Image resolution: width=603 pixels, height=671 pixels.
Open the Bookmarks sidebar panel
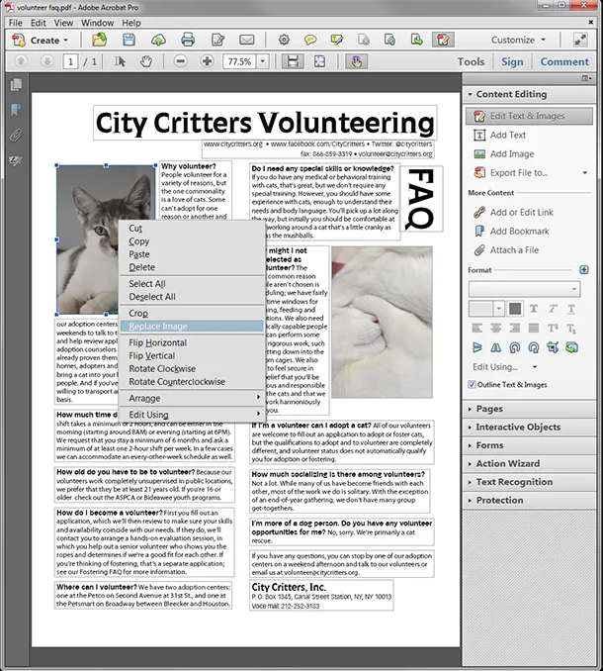16,110
